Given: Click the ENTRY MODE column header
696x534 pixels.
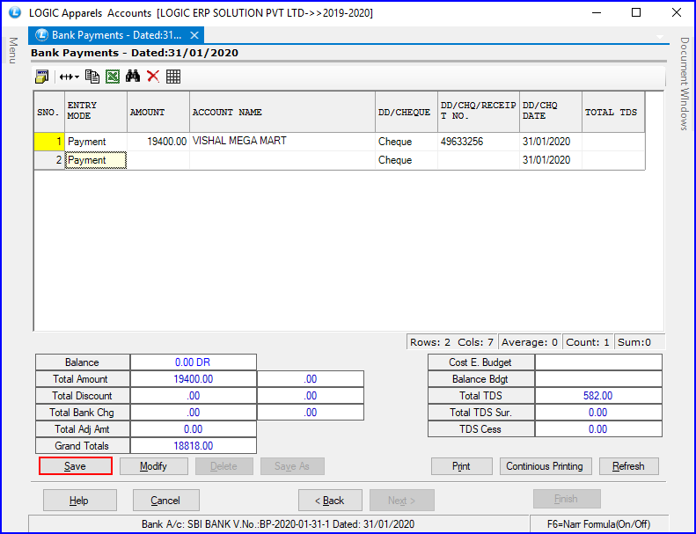Looking at the screenshot, I should [x=96, y=112].
